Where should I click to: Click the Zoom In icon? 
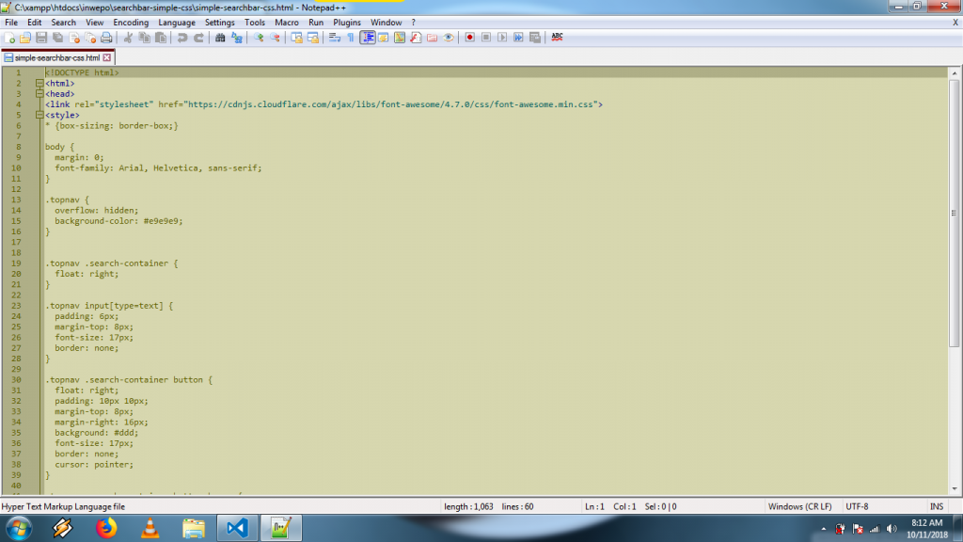[259, 38]
